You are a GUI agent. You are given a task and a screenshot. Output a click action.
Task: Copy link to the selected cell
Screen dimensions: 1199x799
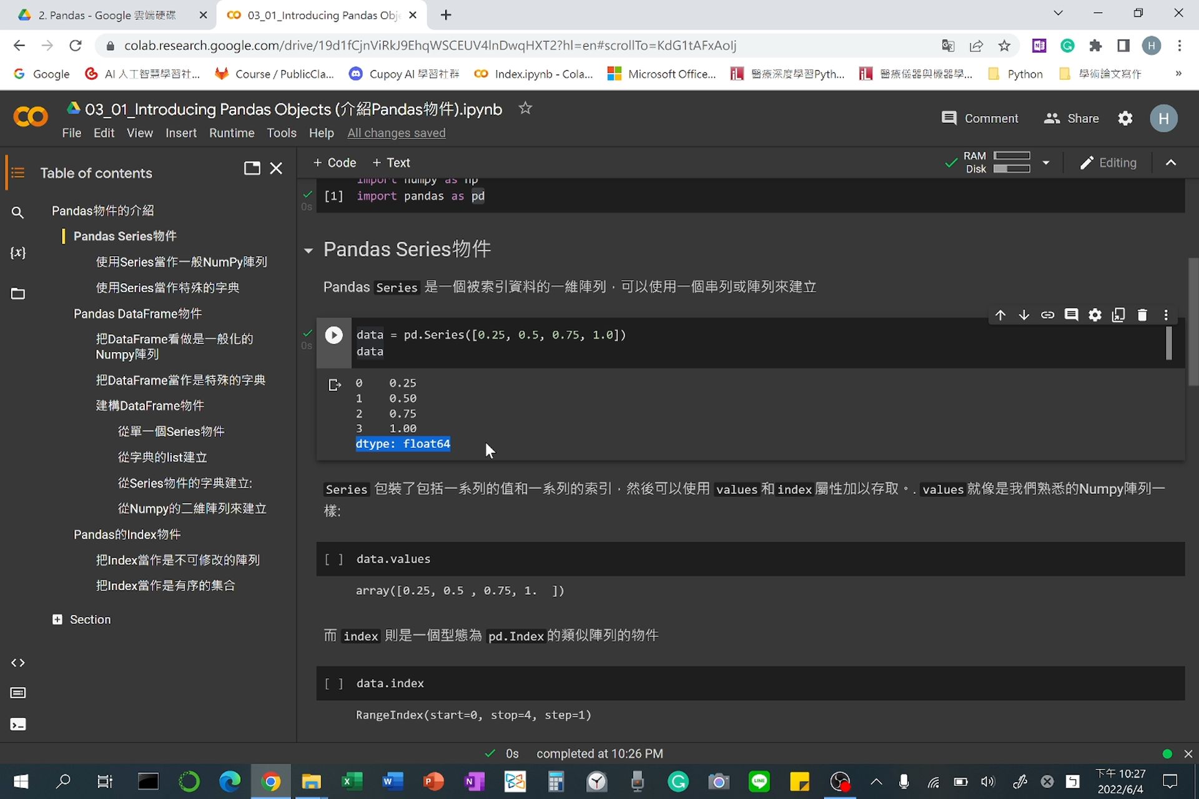[1048, 315]
